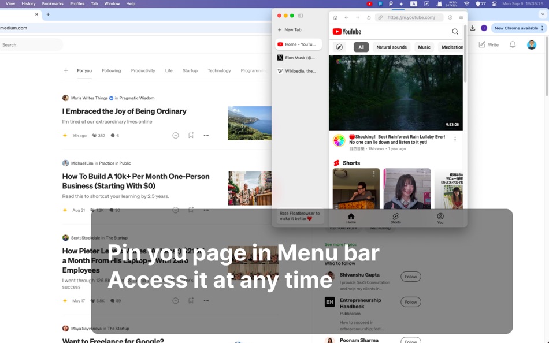The width and height of the screenshot is (549, 343).
Task: Play the rainforest rain video thumbnail
Action: pyautogui.click(x=396, y=93)
